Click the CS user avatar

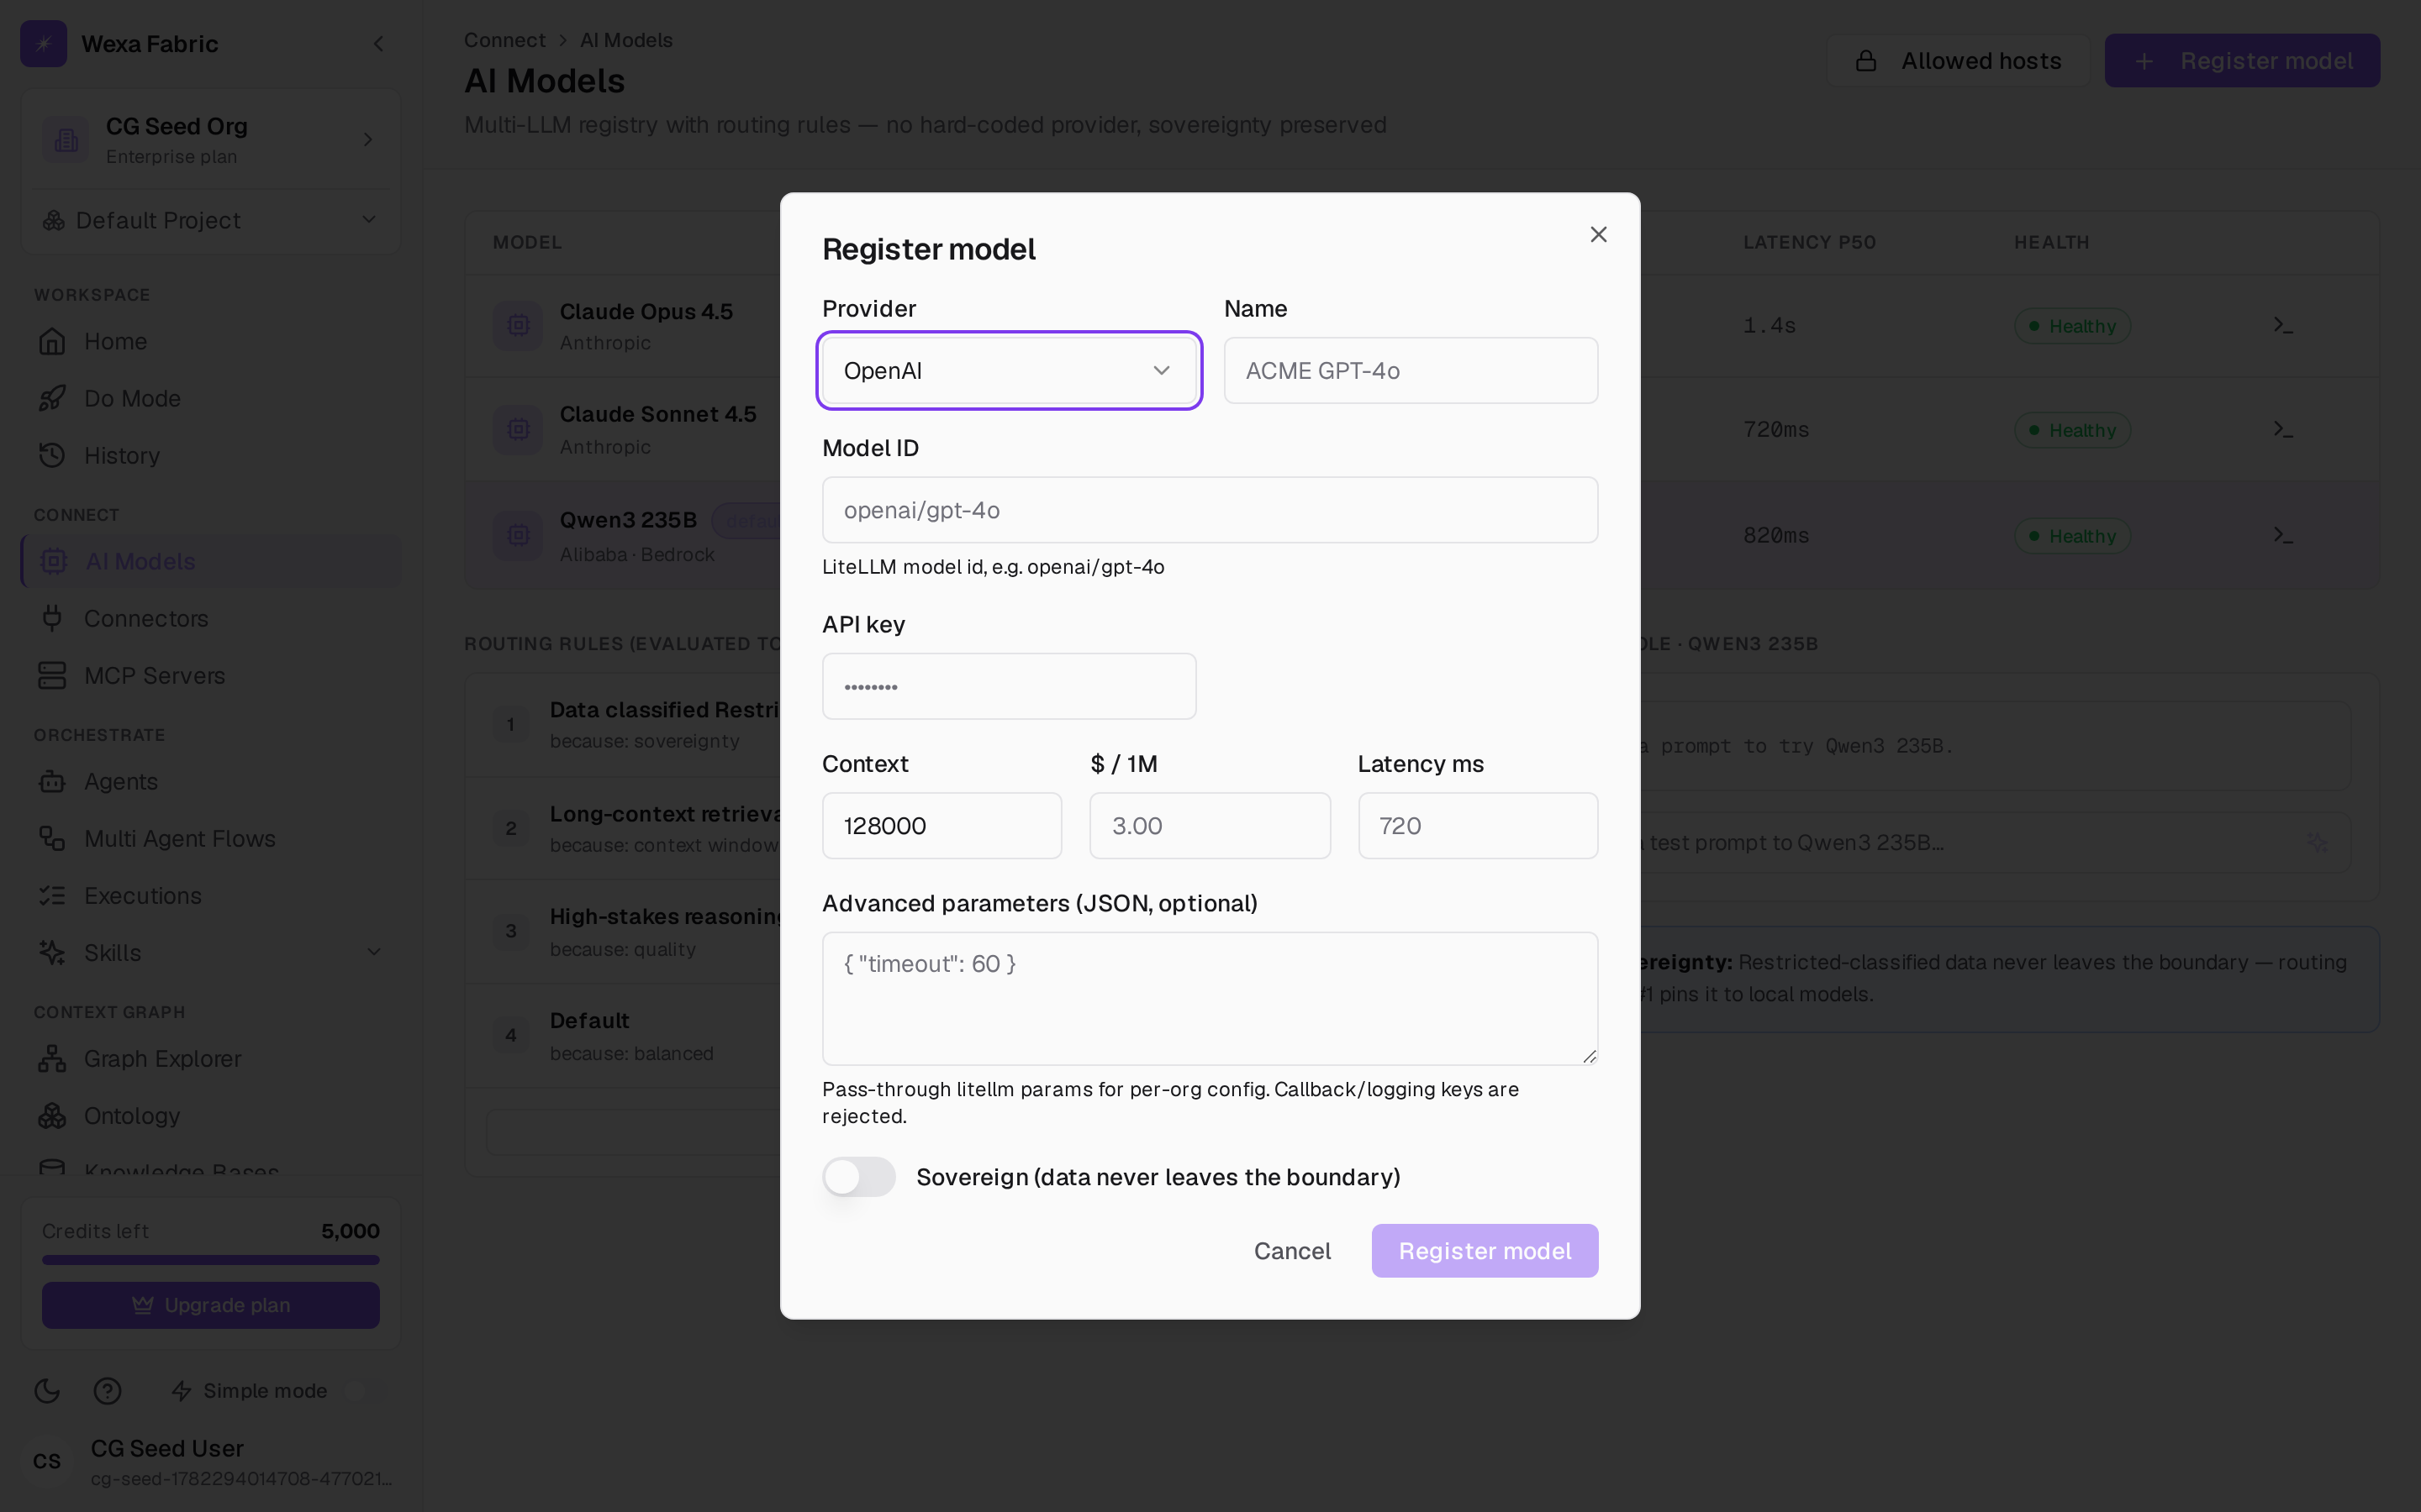[47, 1461]
